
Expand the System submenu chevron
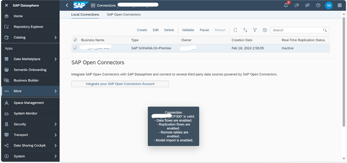click(56, 156)
